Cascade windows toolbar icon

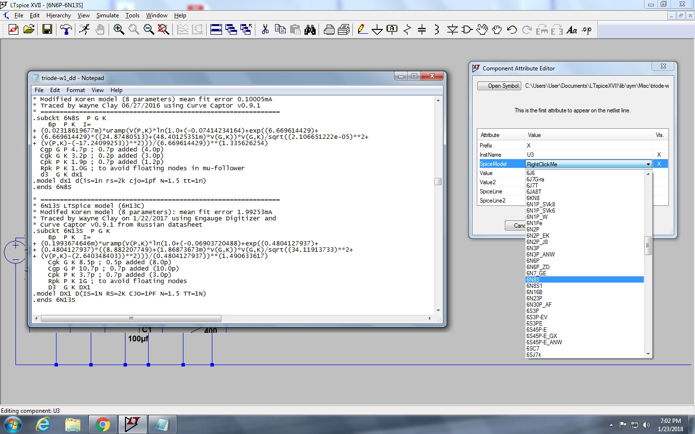231,30
